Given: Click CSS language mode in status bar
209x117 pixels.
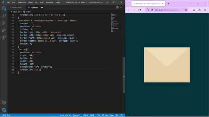Looking at the screenshot, I should [x=98, y=115].
